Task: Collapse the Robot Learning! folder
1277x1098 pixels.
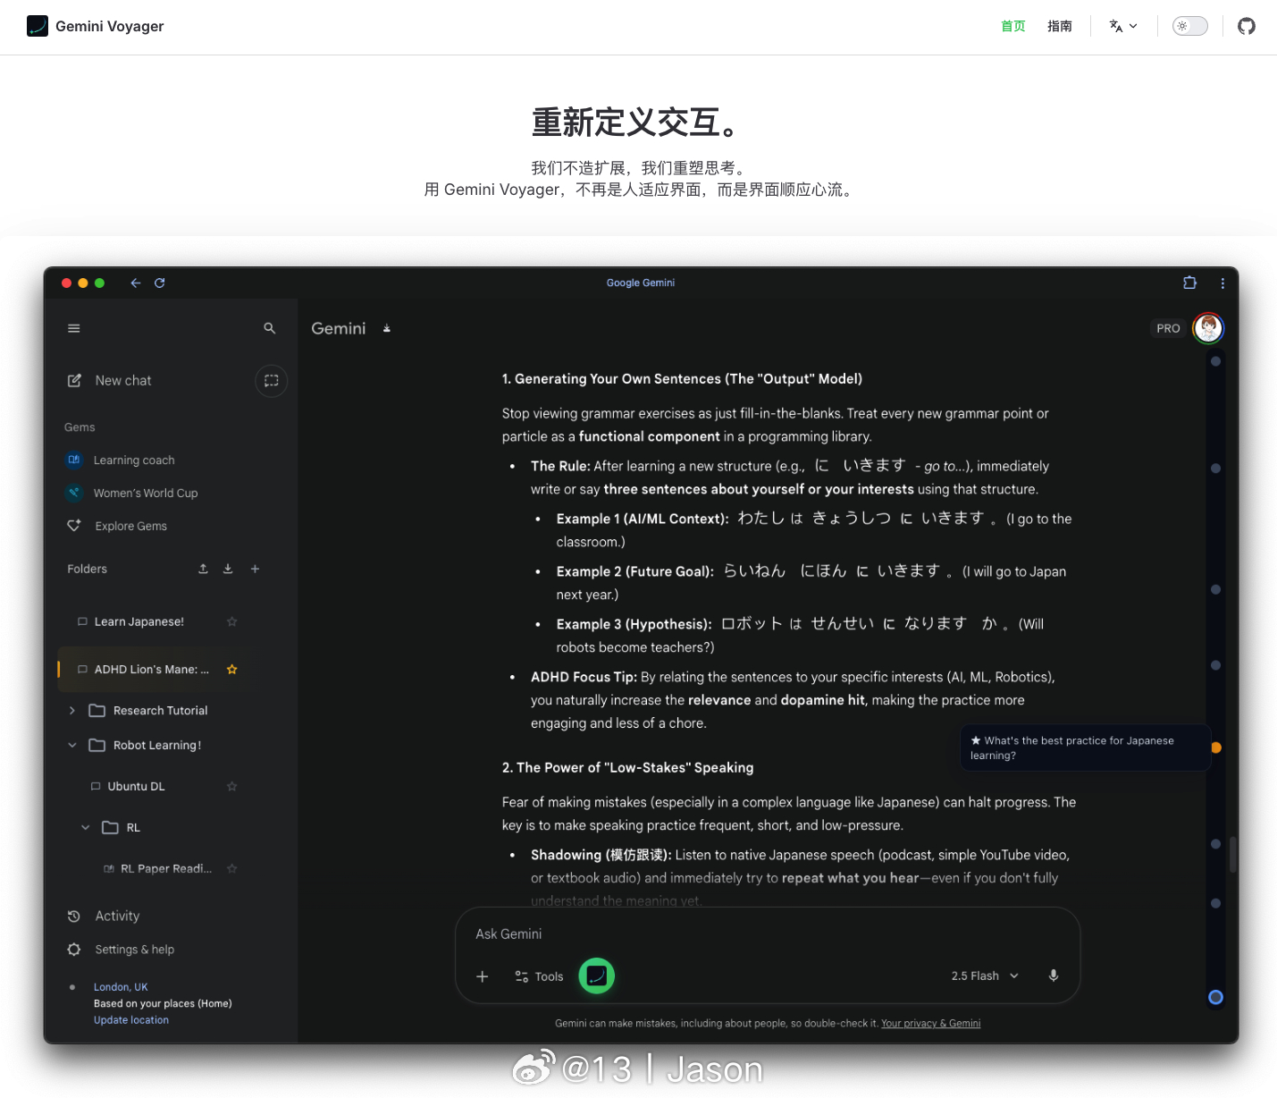Action: point(72,745)
